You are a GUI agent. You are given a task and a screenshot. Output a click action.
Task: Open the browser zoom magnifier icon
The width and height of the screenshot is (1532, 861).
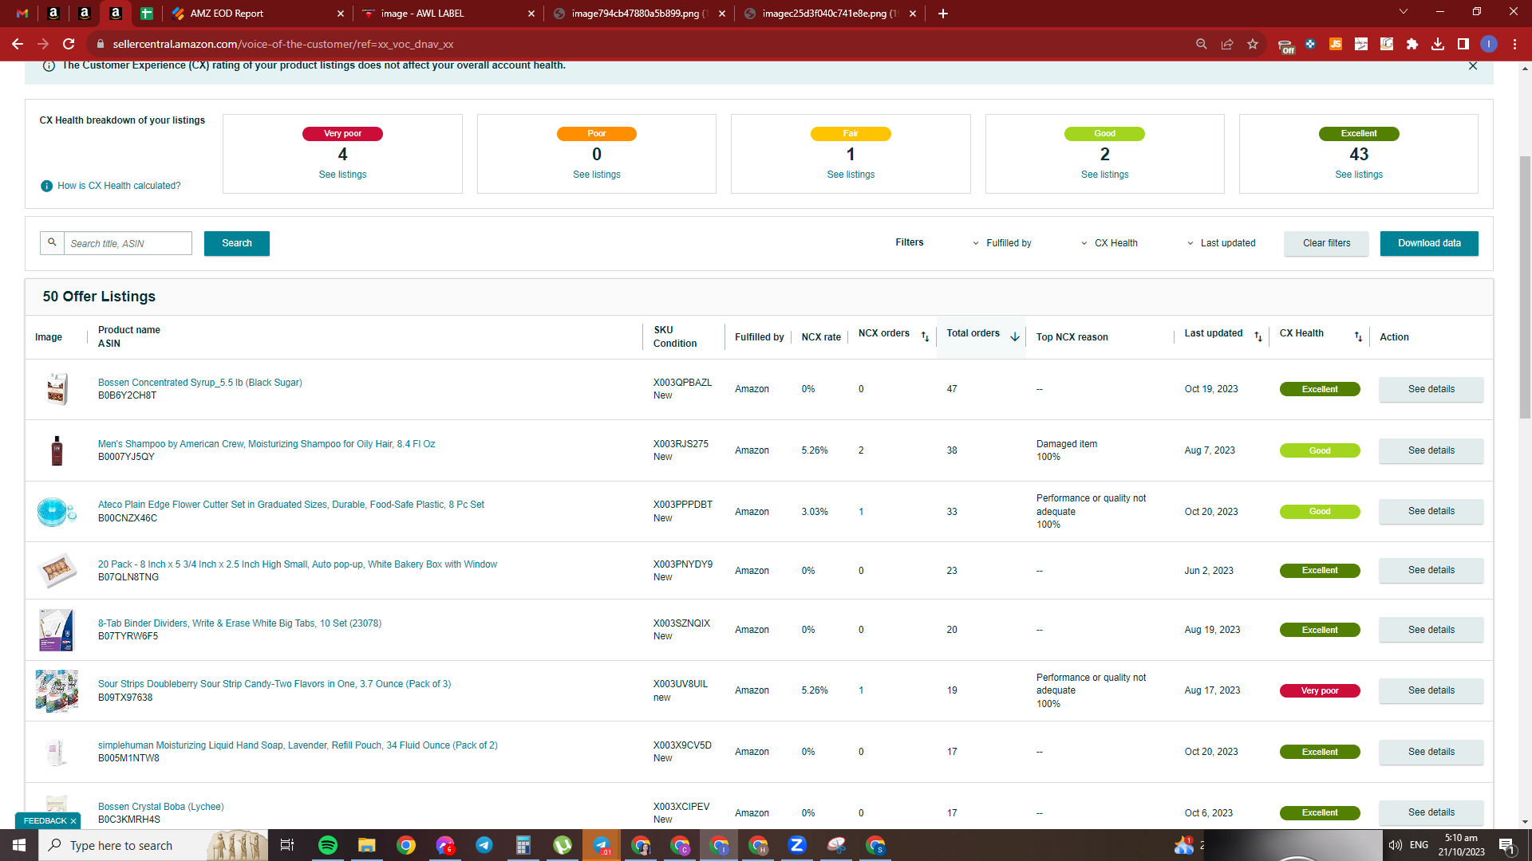[x=1201, y=44]
